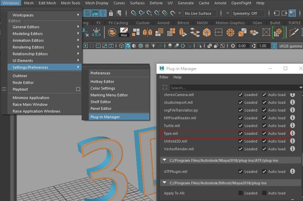Image resolution: width=303 pixels, height=201 pixels.
Task: Click the Mirror mesh shelf icon
Action: (147, 32)
